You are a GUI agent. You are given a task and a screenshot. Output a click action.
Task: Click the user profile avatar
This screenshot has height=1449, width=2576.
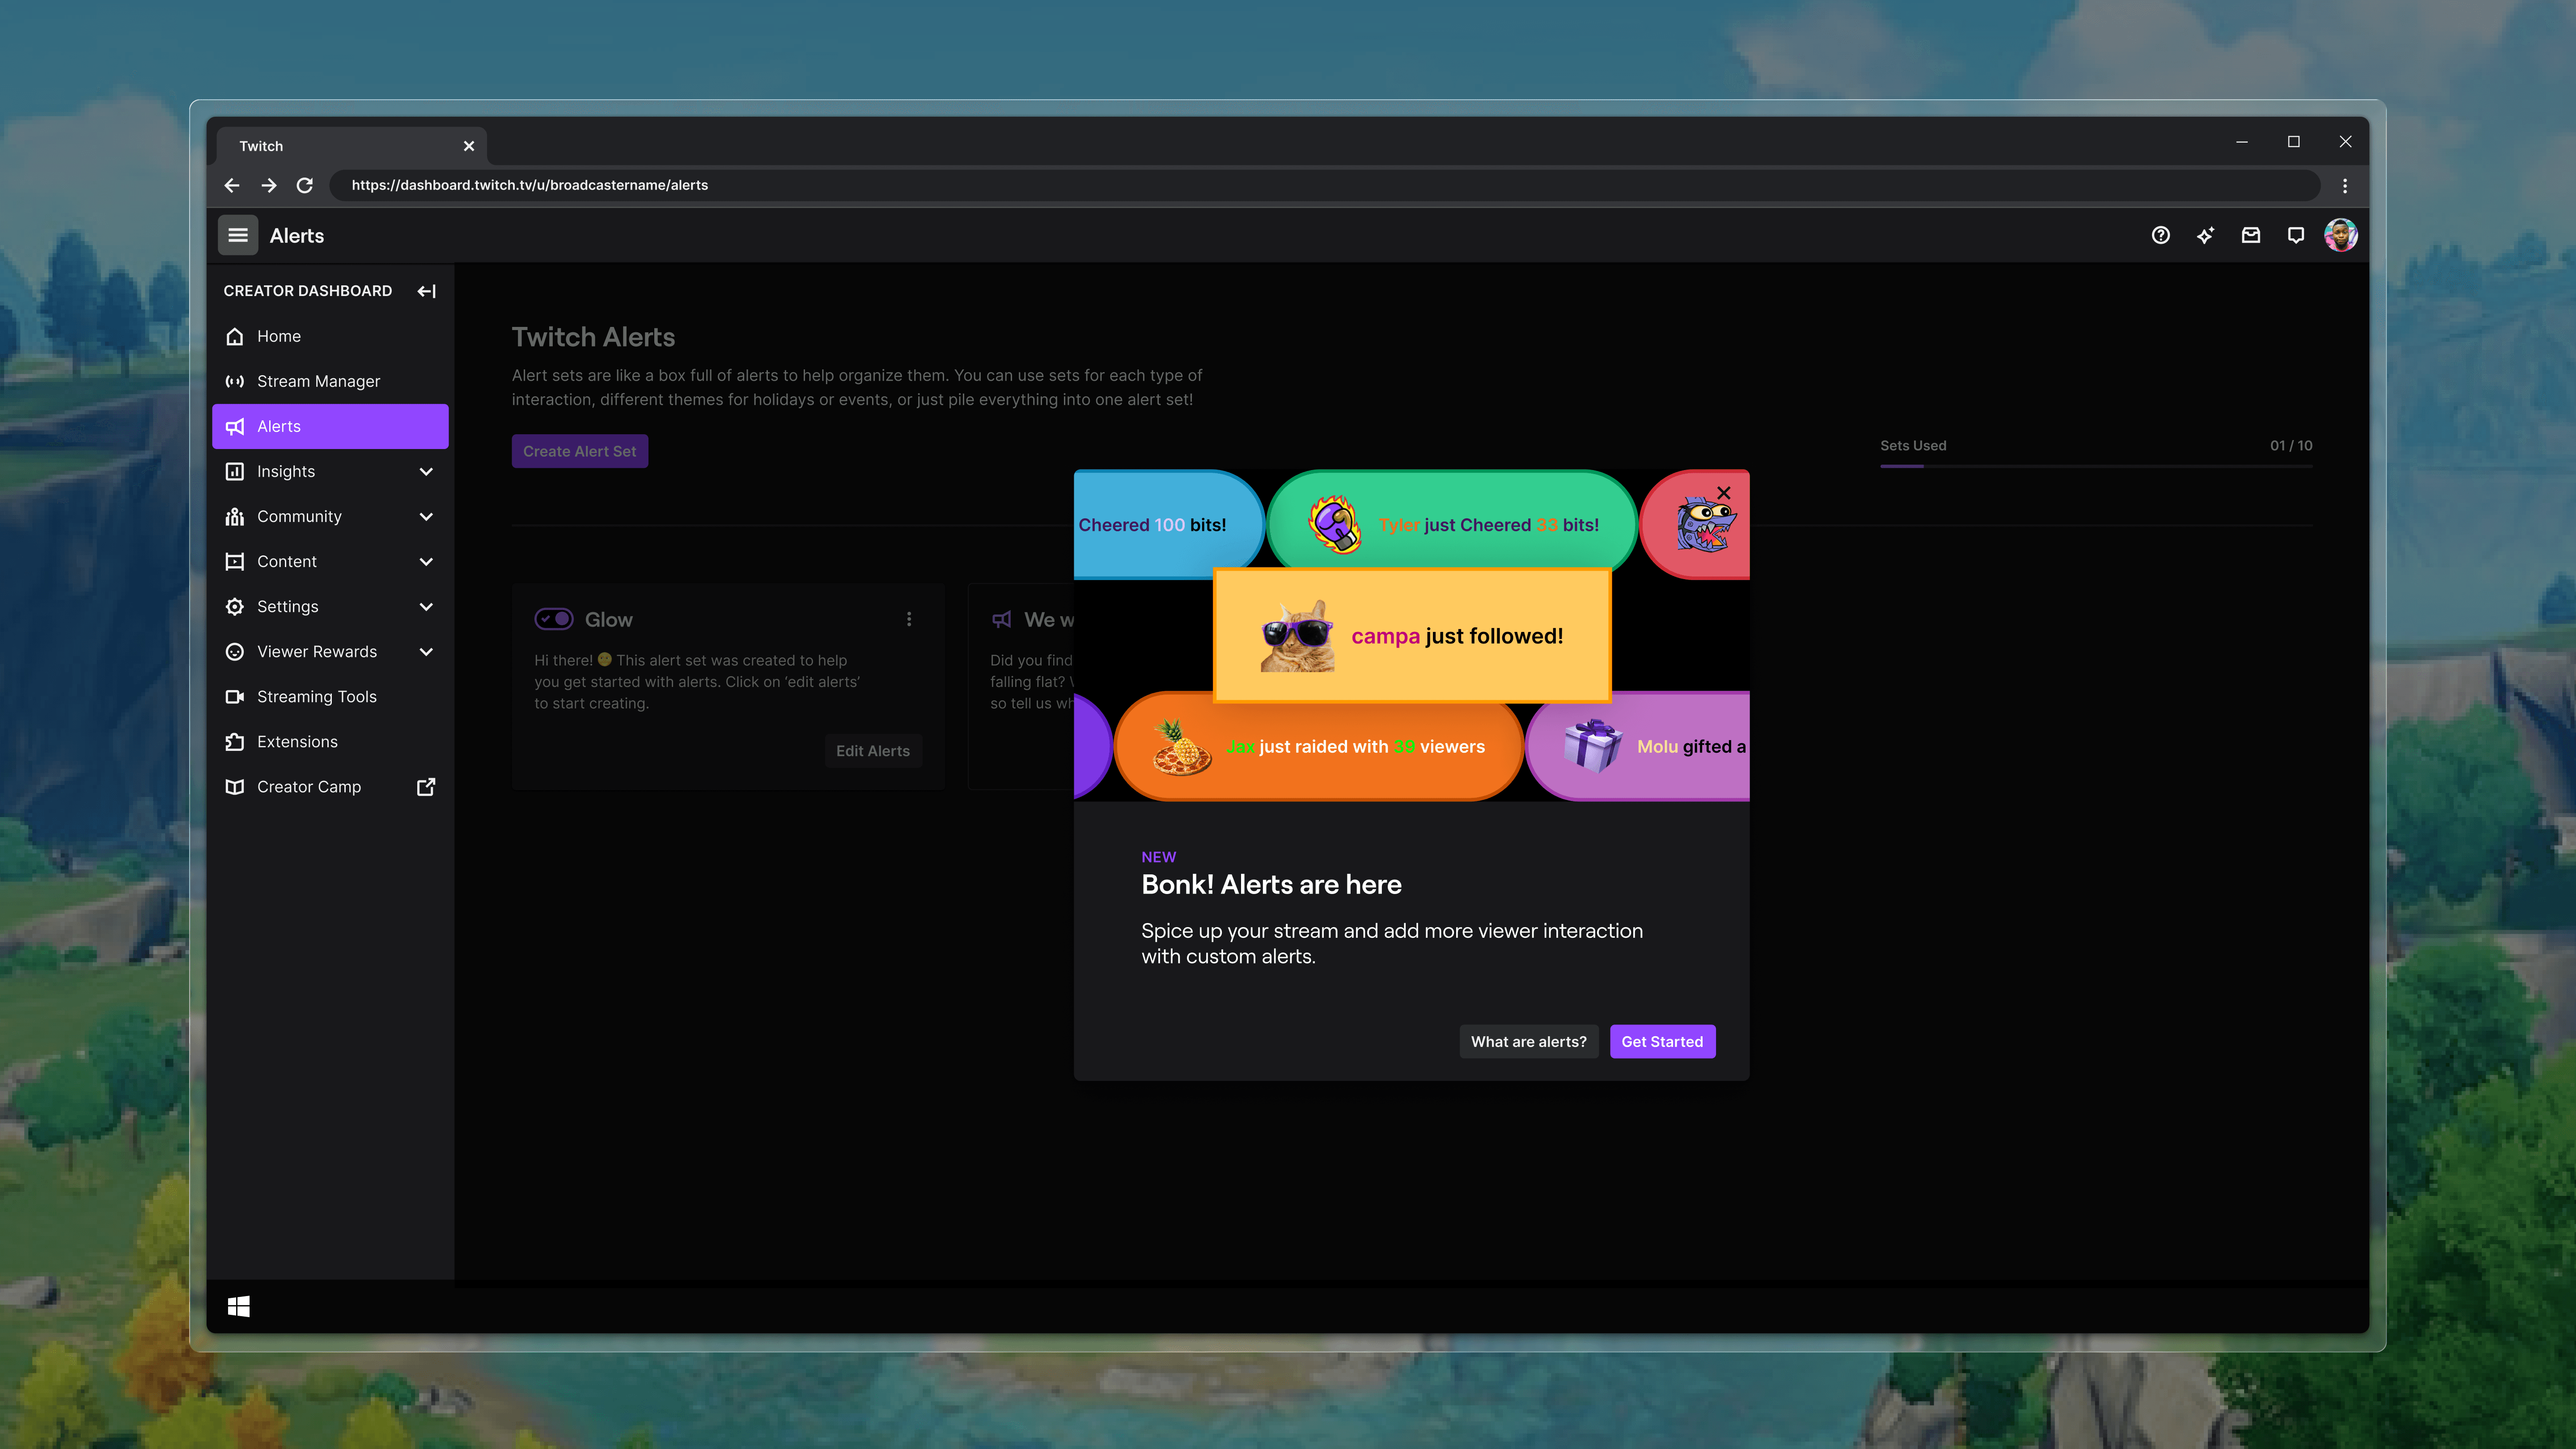pos(2341,235)
